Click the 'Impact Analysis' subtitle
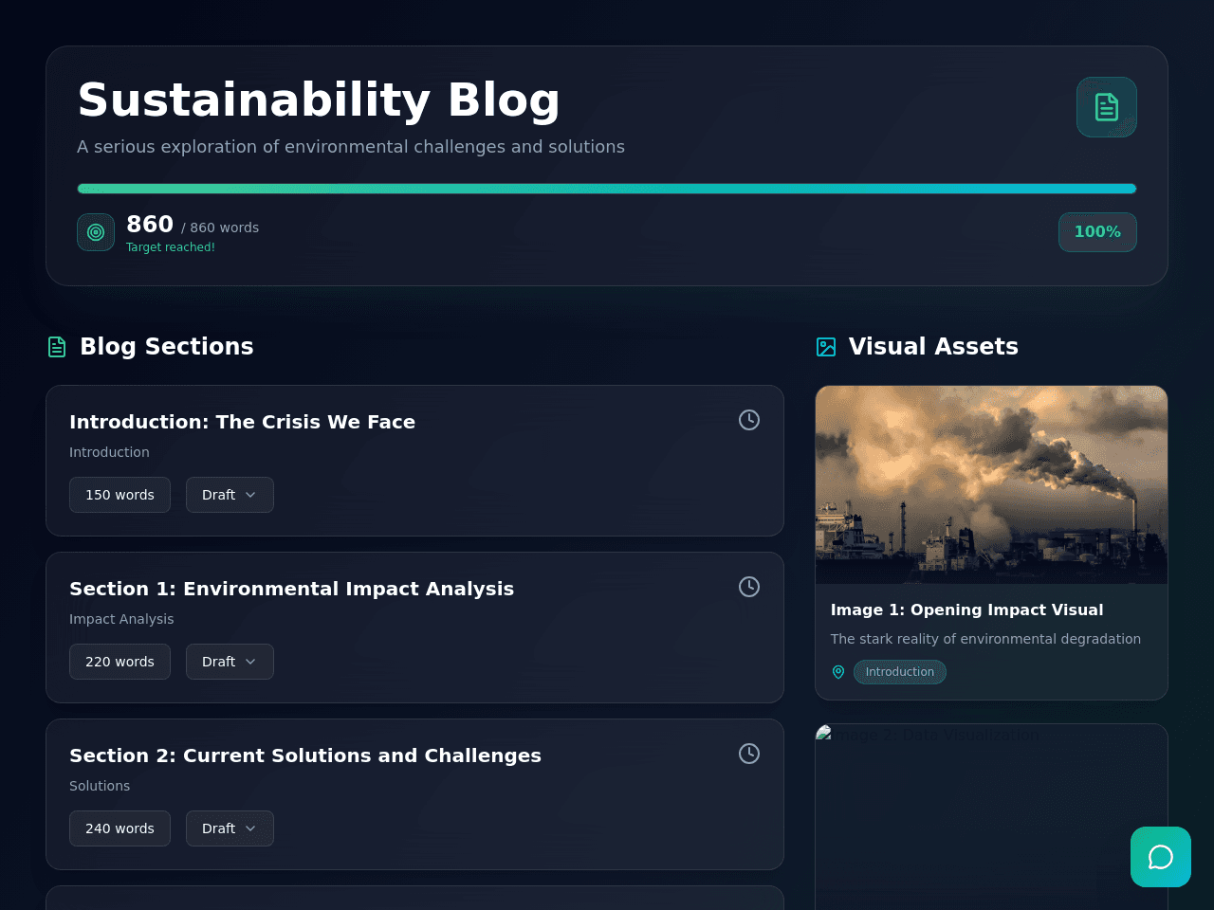Screen dimensions: 1214x910 (x=121, y=619)
